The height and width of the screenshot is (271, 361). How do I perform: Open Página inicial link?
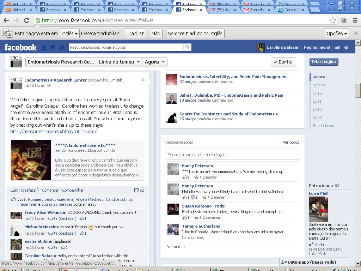click(x=317, y=47)
